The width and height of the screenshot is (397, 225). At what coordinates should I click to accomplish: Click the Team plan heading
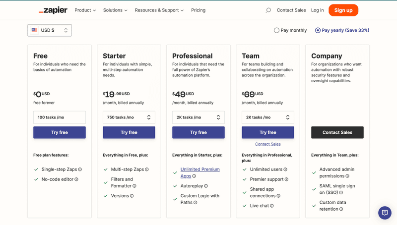(x=251, y=56)
